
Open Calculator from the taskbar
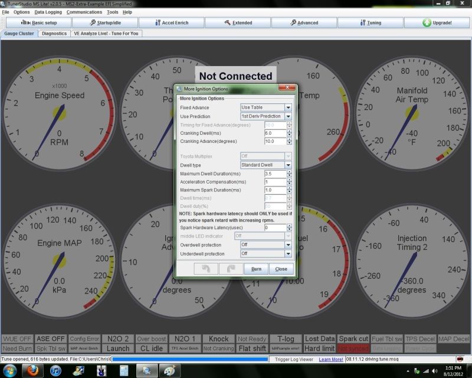pos(124,371)
